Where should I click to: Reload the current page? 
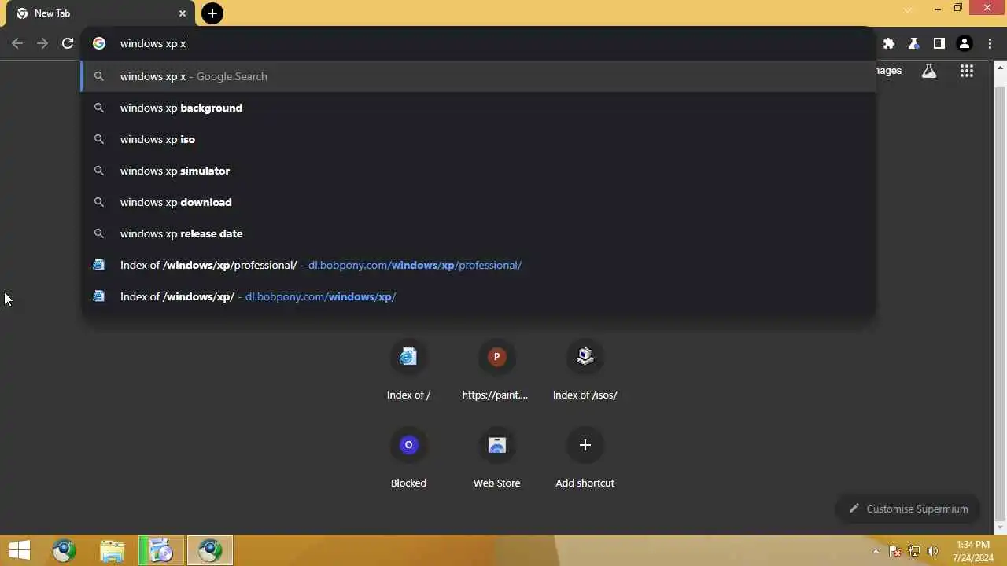coord(68,43)
